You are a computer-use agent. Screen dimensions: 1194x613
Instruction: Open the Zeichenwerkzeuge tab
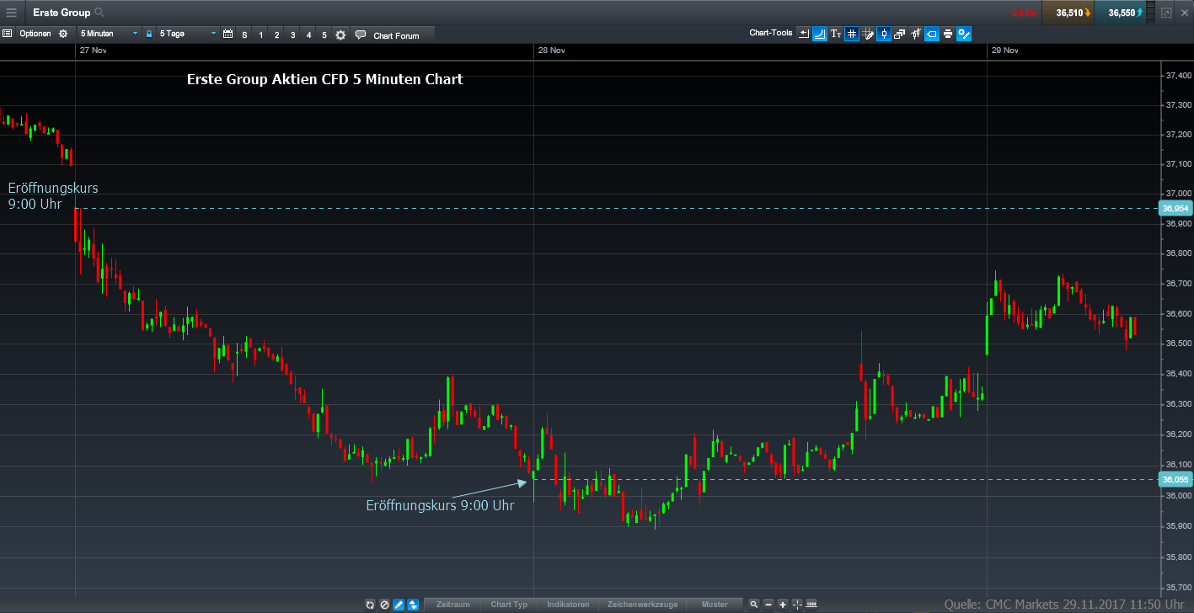point(642,605)
